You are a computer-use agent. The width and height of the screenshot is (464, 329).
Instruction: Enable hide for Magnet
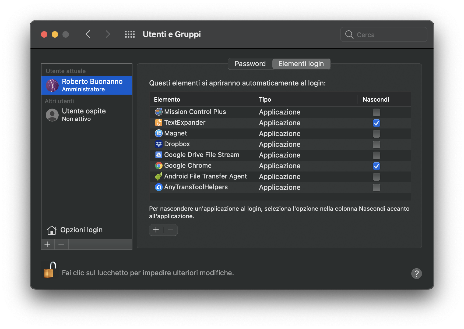pos(376,134)
